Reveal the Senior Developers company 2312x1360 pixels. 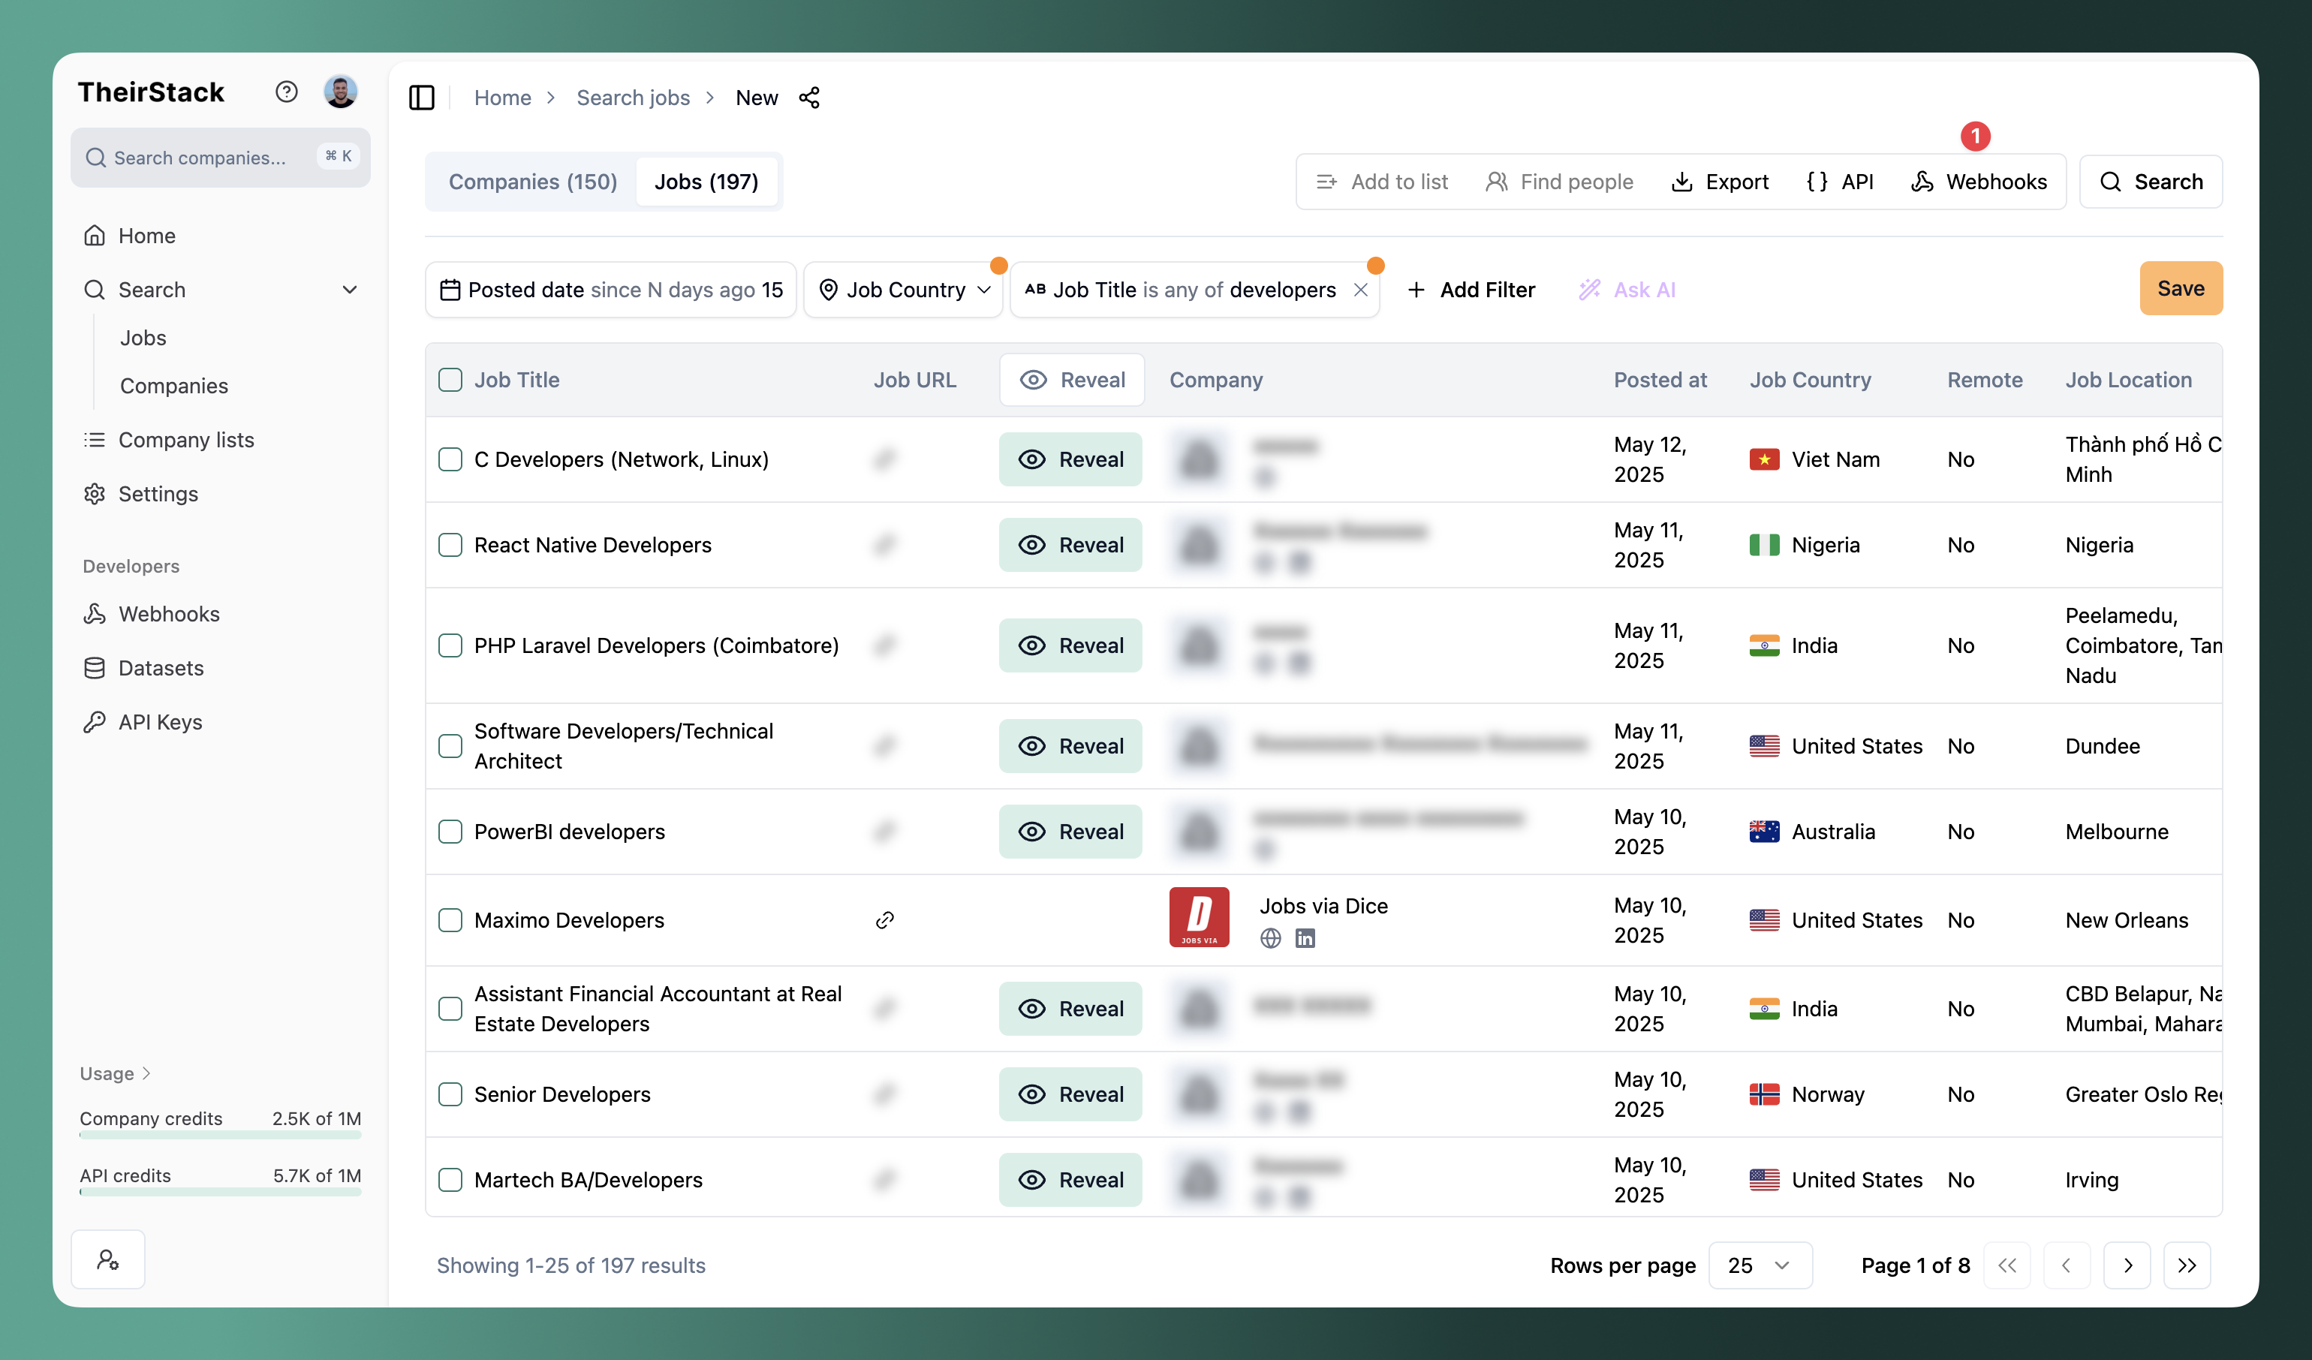coord(1070,1094)
